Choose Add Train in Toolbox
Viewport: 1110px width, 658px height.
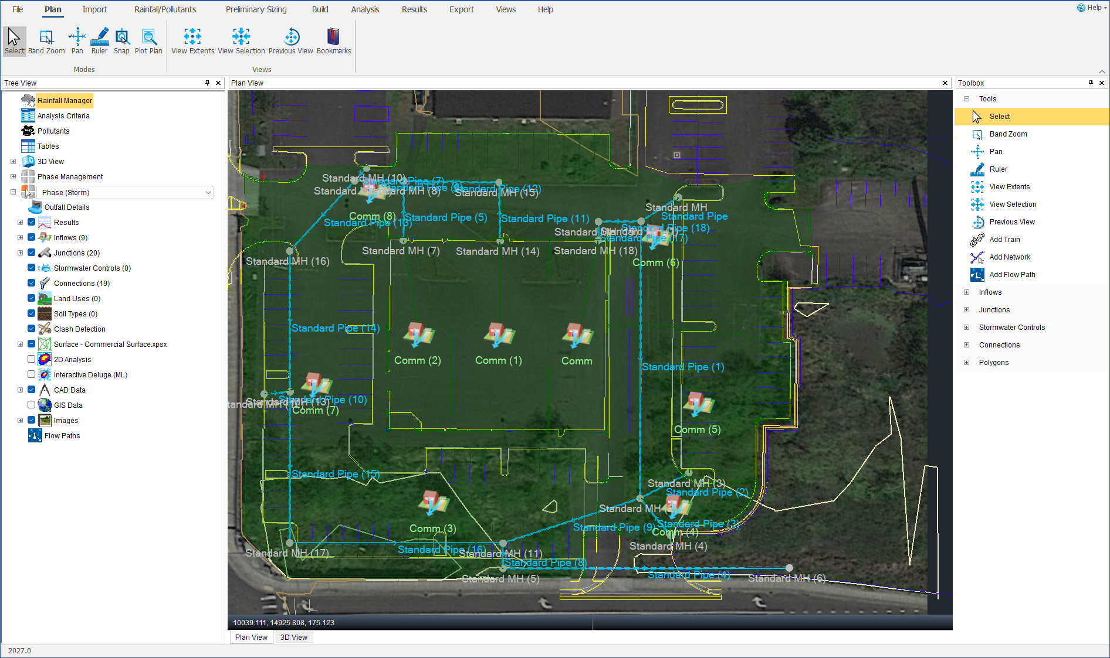pos(1004,240)
